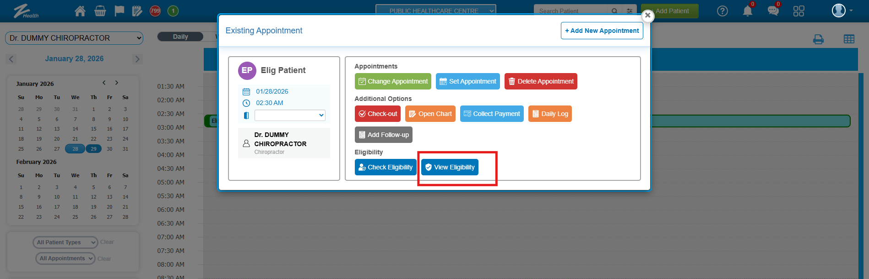Click the Search Patient input field
Screen dimensions: 869x279
click(570, 11)
